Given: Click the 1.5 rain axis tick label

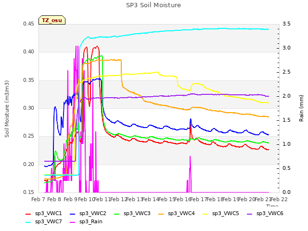Looking at the screenshot, I should [x=286, y=120].
